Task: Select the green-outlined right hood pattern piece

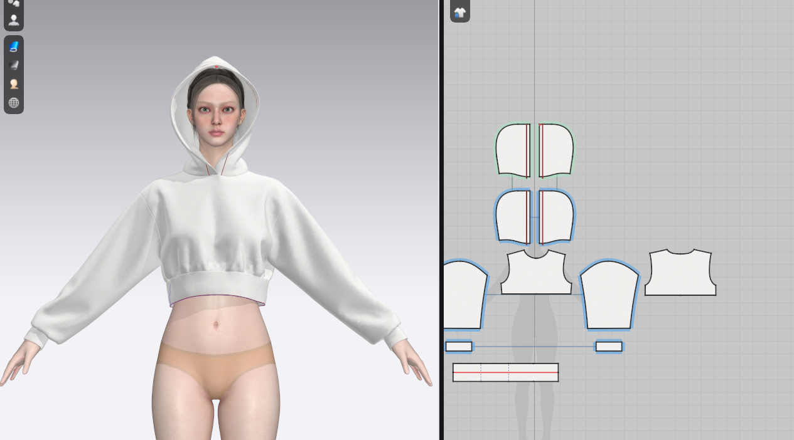Action: coord(557,150)
